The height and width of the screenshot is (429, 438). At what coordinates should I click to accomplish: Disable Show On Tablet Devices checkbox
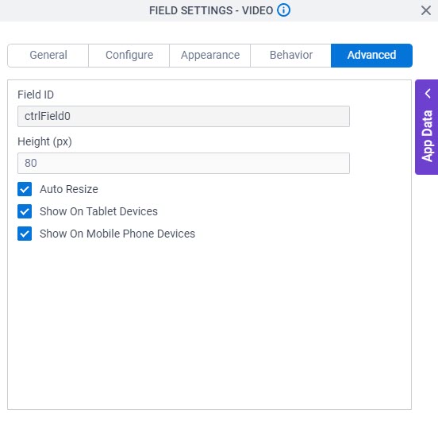pos(25,211)
